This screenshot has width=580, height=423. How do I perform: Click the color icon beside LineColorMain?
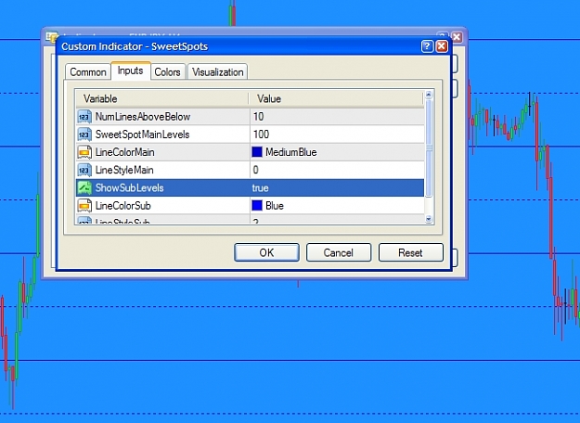click(84, 152)
